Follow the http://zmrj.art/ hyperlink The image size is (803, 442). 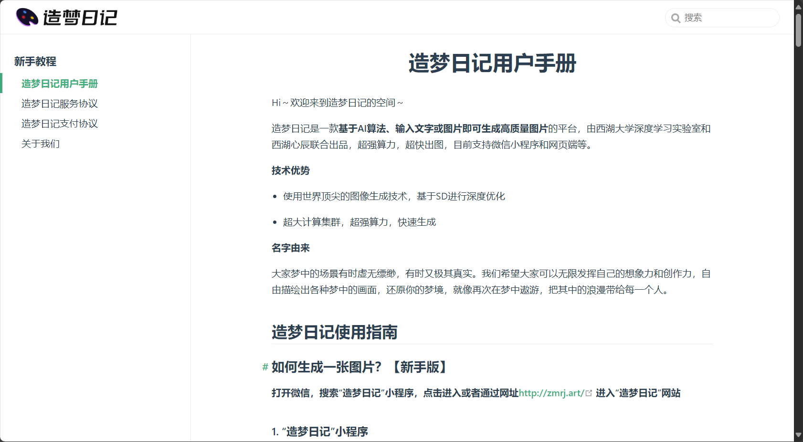pos(551,393)
